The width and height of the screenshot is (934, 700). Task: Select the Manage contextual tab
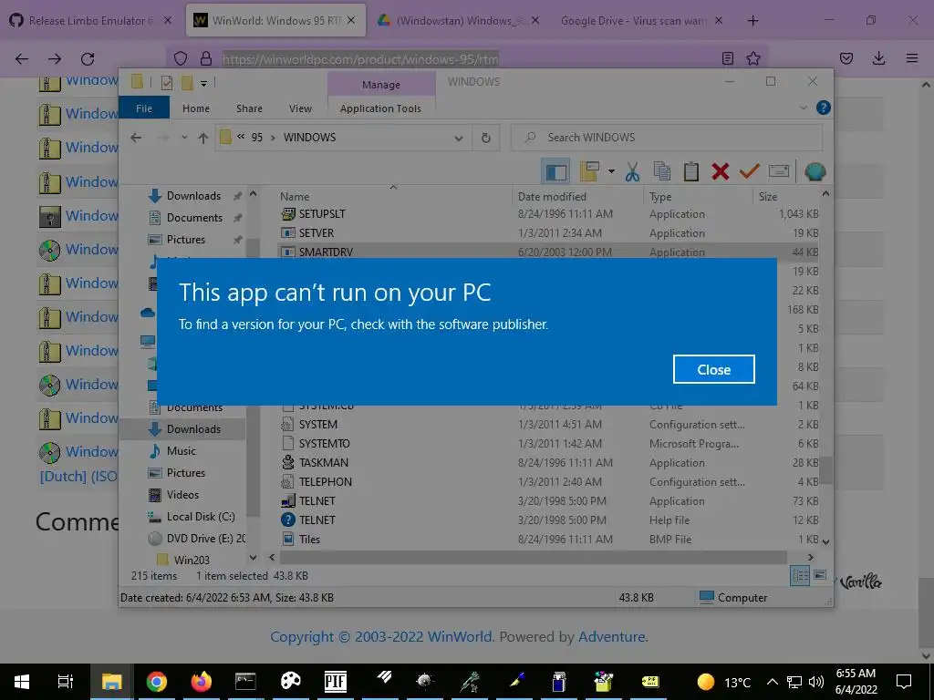(x=381, y=85)
